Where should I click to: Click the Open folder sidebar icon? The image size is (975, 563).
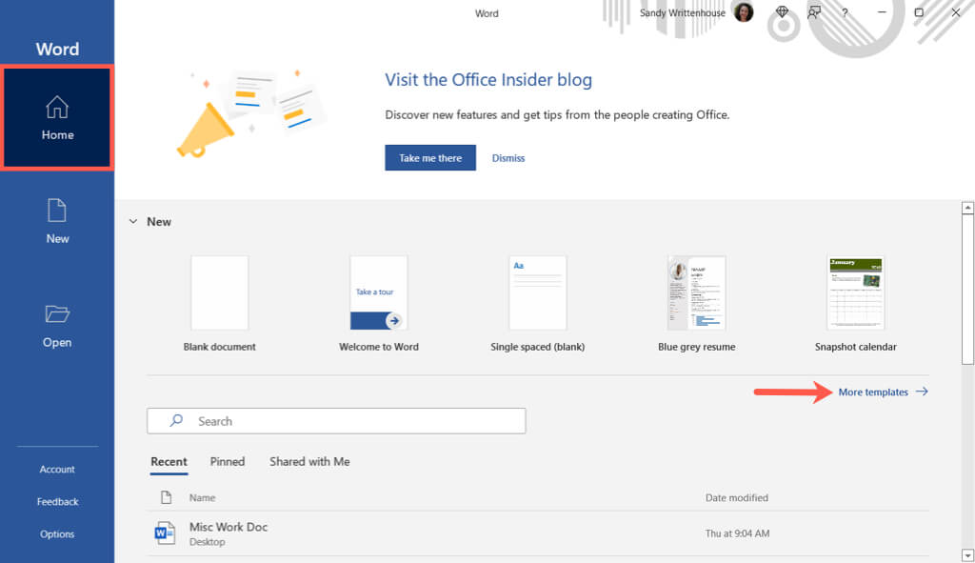pos(56,313)
